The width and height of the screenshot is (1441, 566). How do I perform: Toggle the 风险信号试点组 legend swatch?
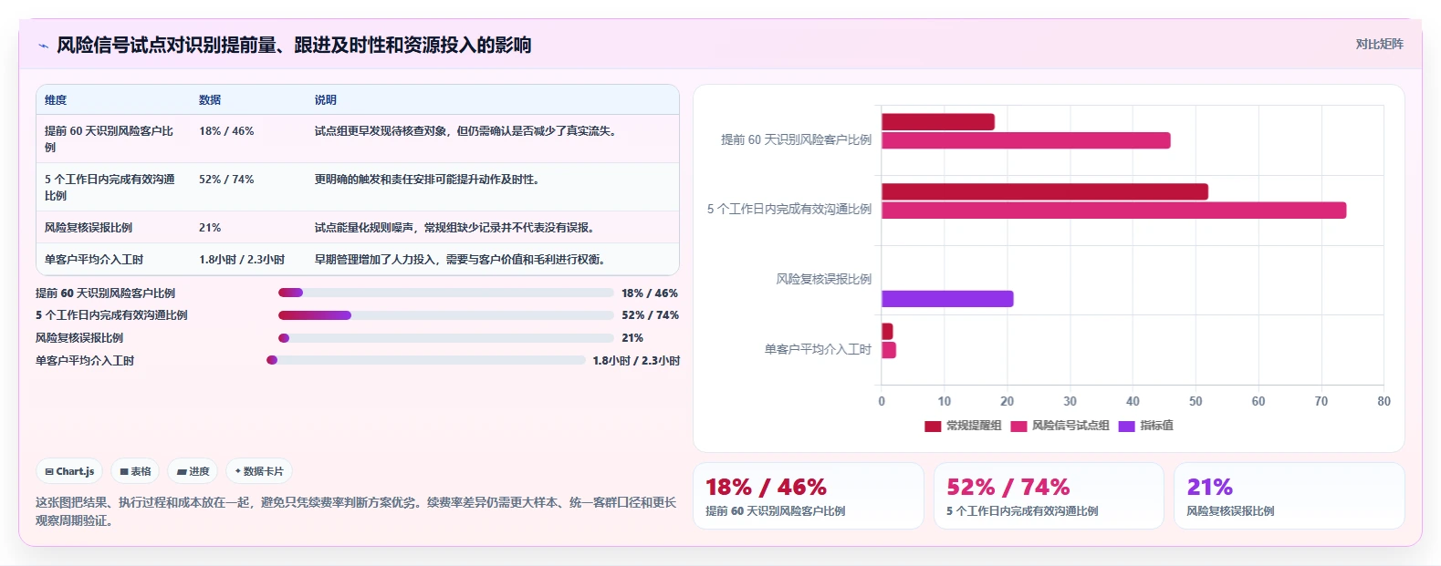pos(1018,426)
